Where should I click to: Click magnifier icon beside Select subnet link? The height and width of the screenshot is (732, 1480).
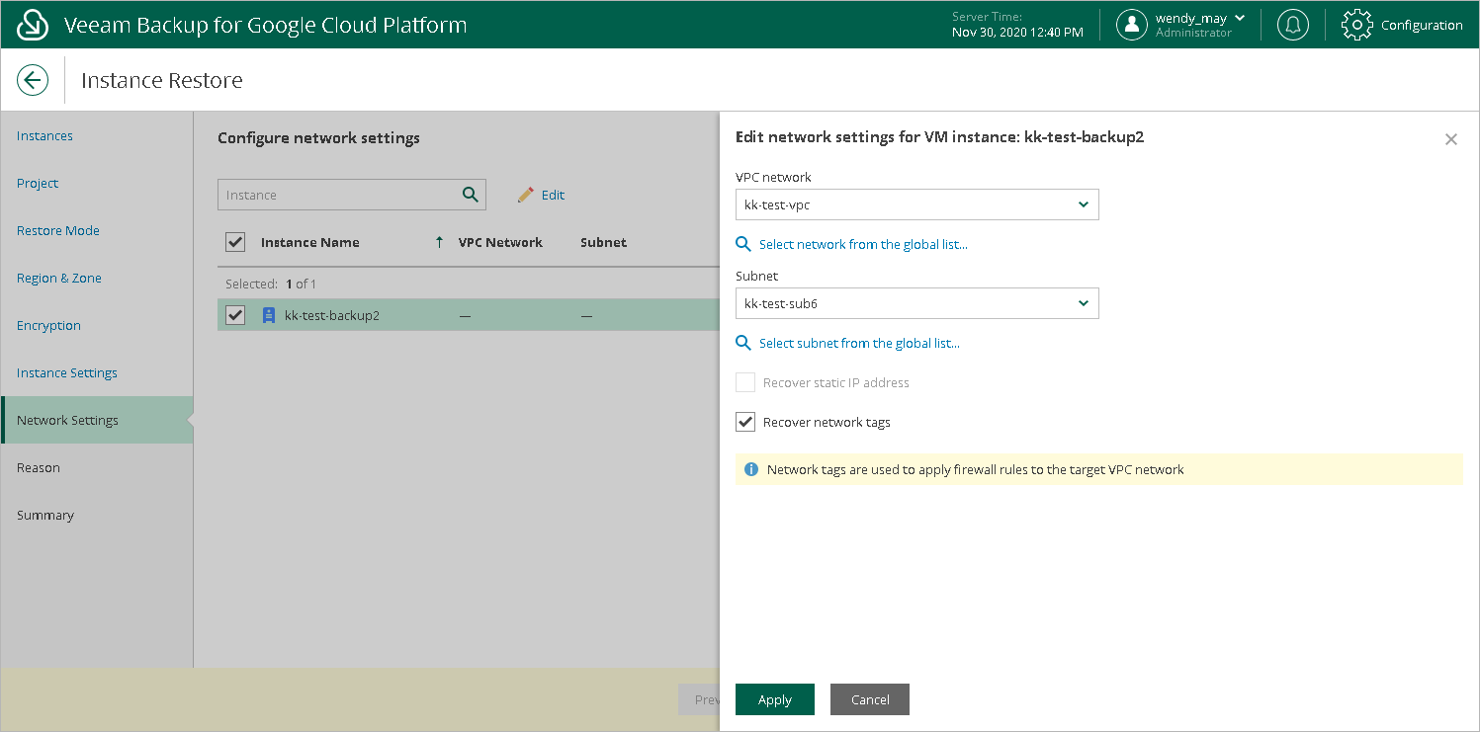click(x=744, y=343)
